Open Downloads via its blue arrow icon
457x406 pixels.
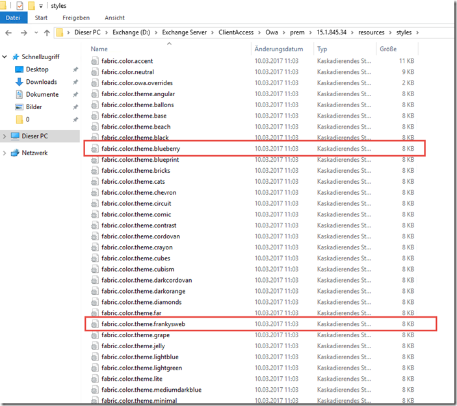[19, 82]
